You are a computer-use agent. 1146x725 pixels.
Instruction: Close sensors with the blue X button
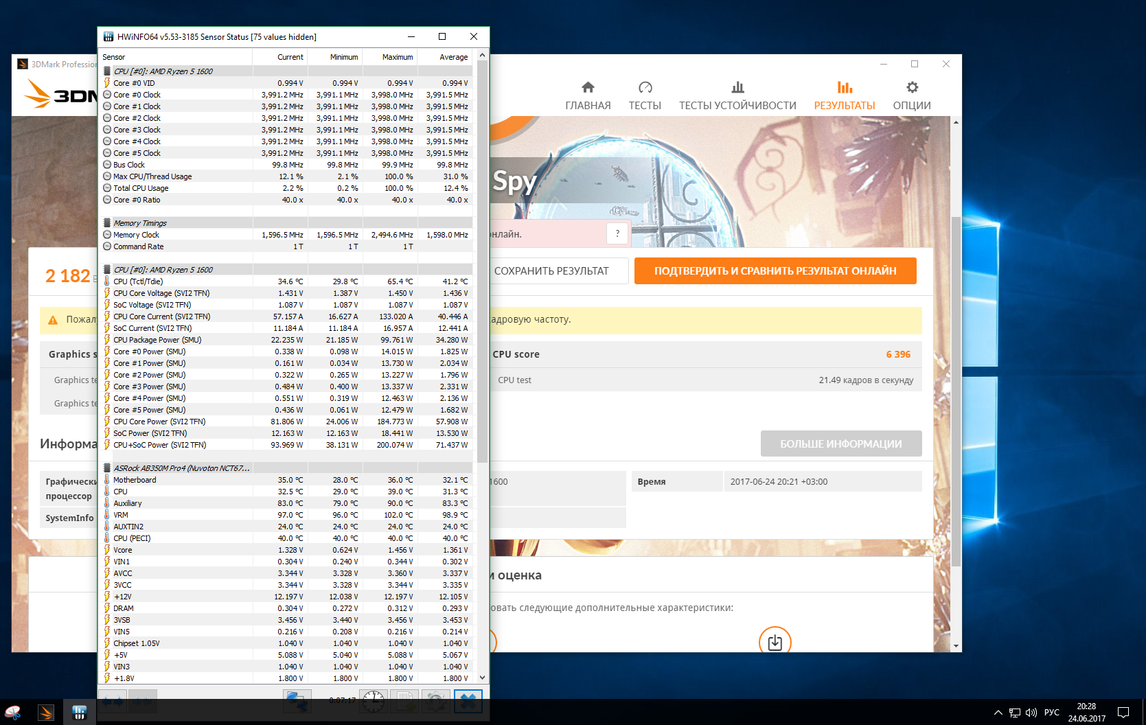click(468, 701)
